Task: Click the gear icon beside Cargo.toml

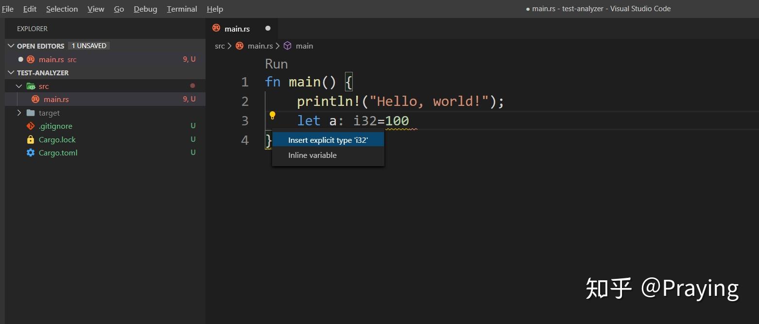Action: [30, 153]
